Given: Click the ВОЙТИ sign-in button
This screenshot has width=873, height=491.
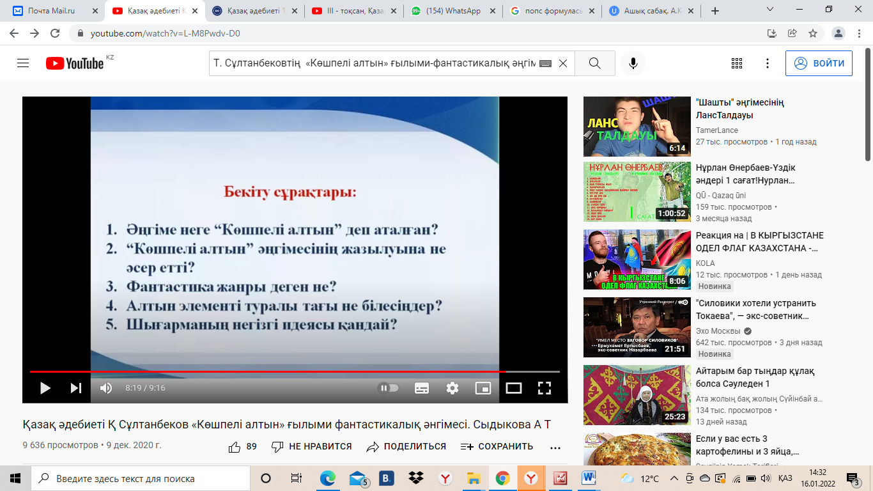Looking at the screenshot, I should (x=819, y=63).
